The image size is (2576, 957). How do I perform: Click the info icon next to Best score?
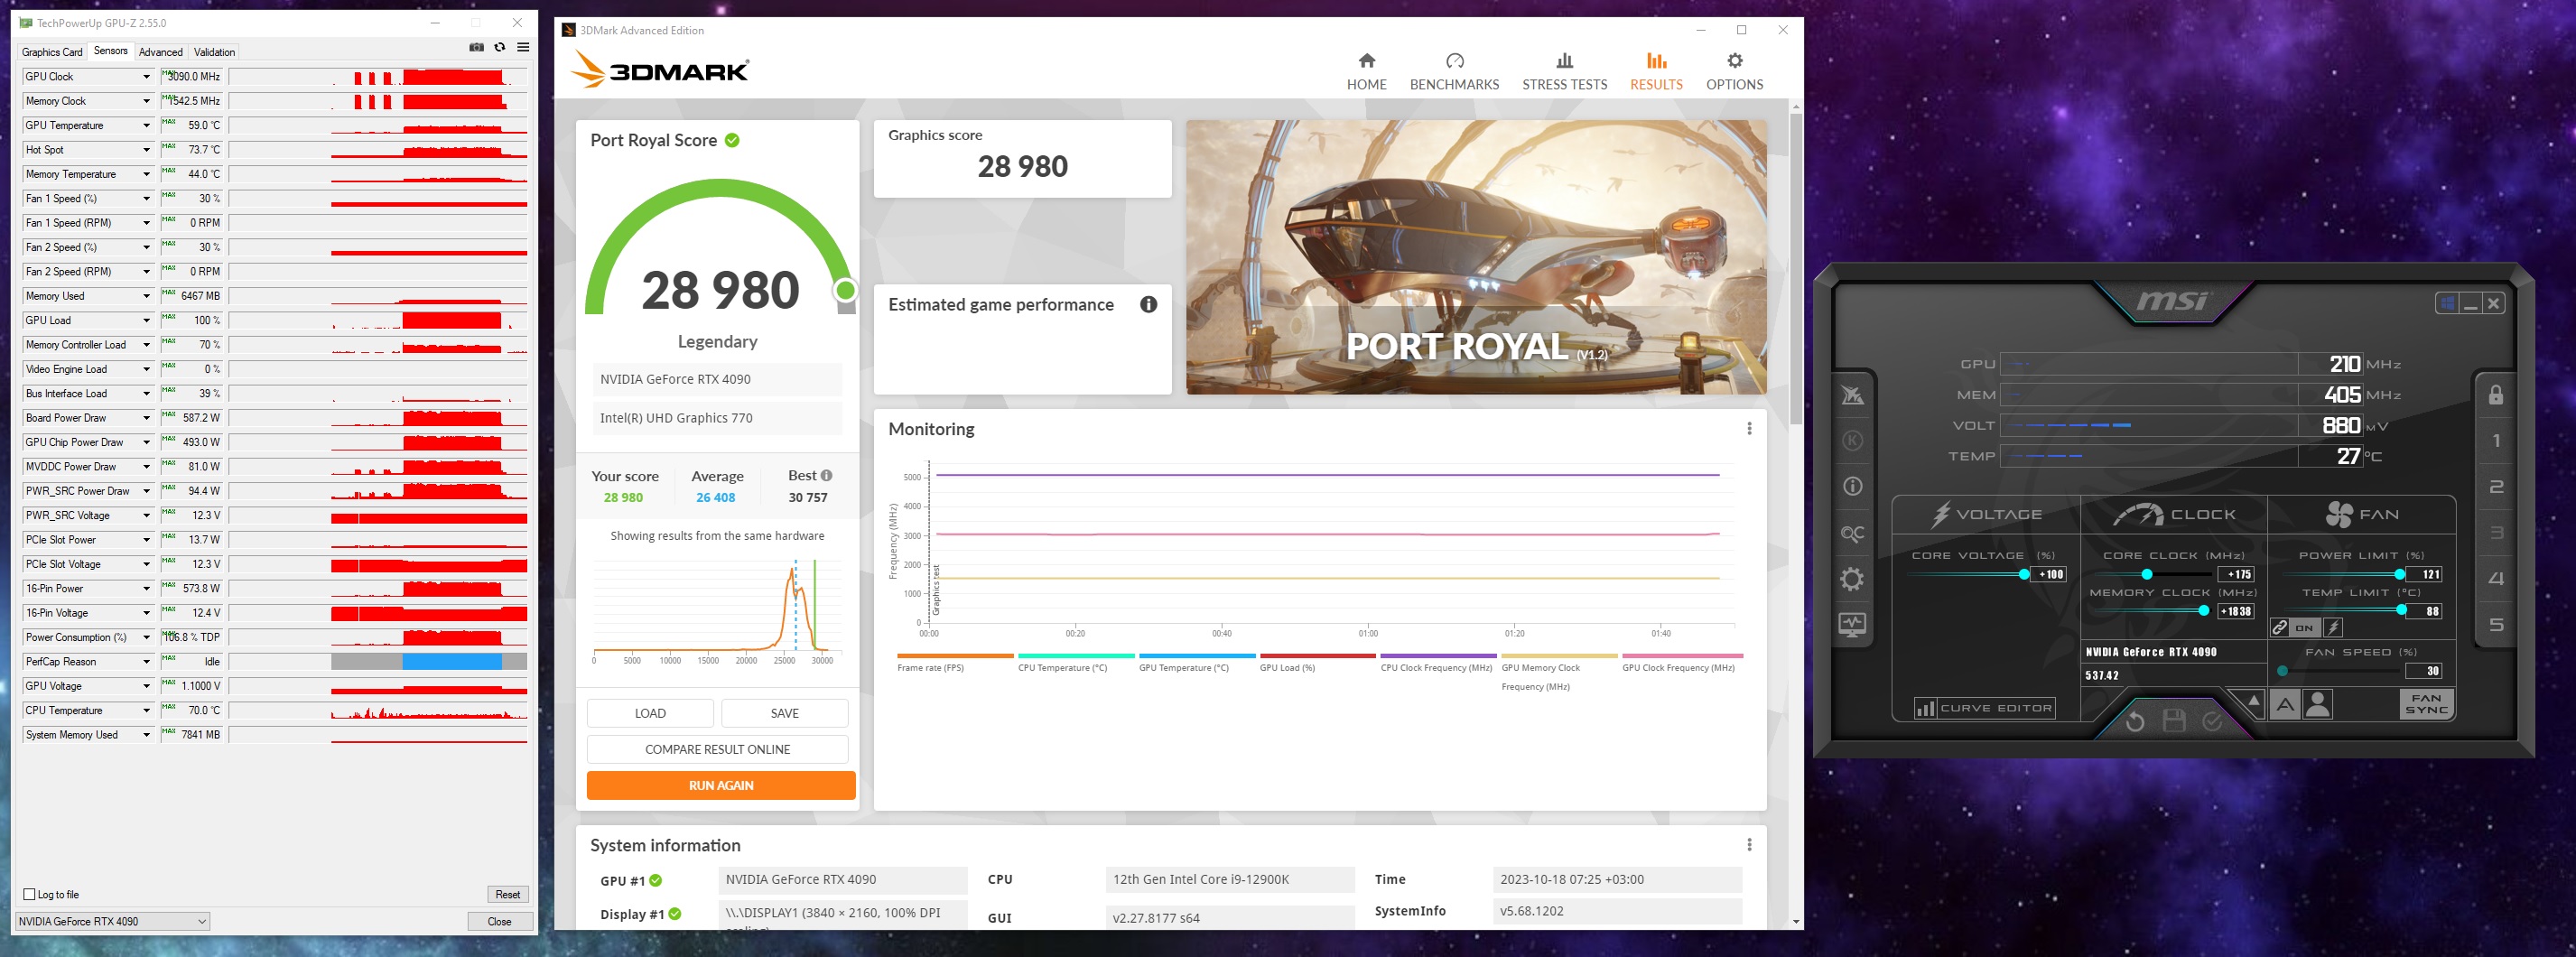tap(826, 475)
